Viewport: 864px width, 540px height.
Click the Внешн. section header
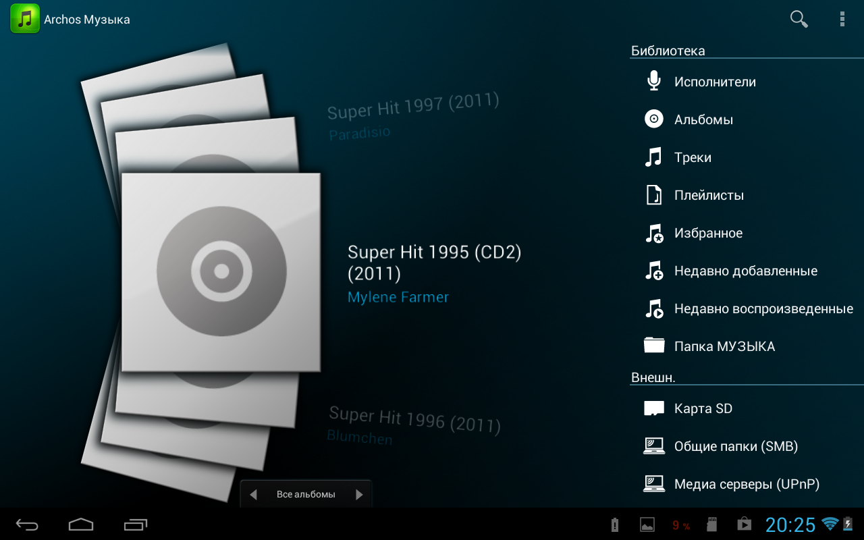[x=653, y=377]
